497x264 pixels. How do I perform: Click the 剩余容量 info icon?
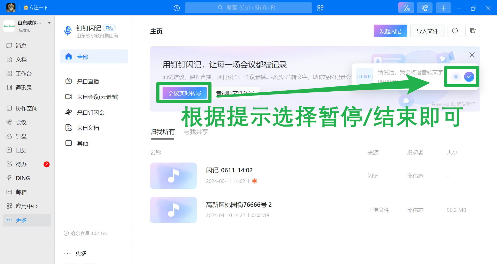pos(66,233)
